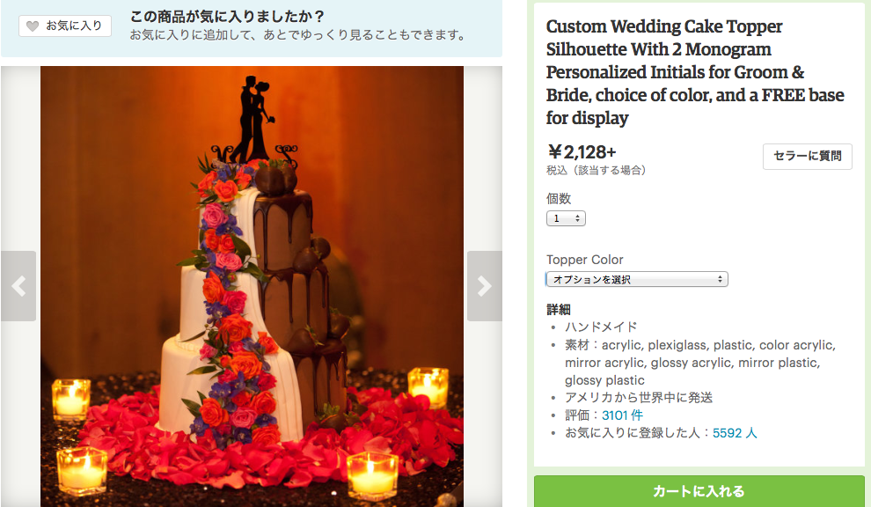This screenshot has height=507, width=871.
Task: Add item to favorites via お気に入り button
Action: coord(65,26)
